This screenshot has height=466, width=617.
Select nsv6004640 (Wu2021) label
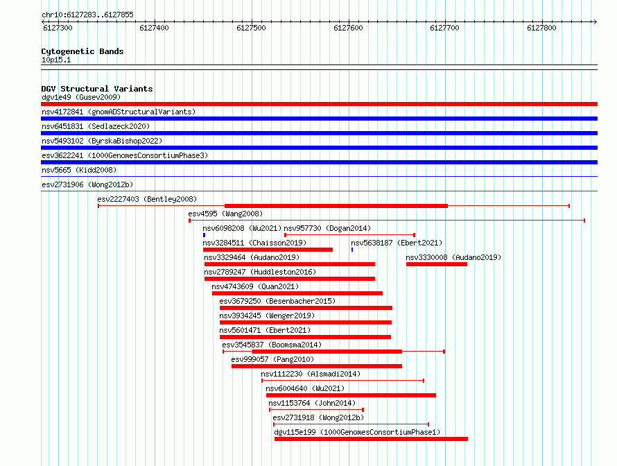(305, 388)
